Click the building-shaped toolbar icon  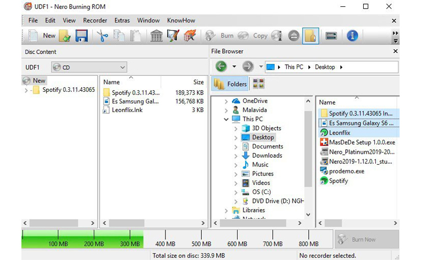click(x=156, y=36)
